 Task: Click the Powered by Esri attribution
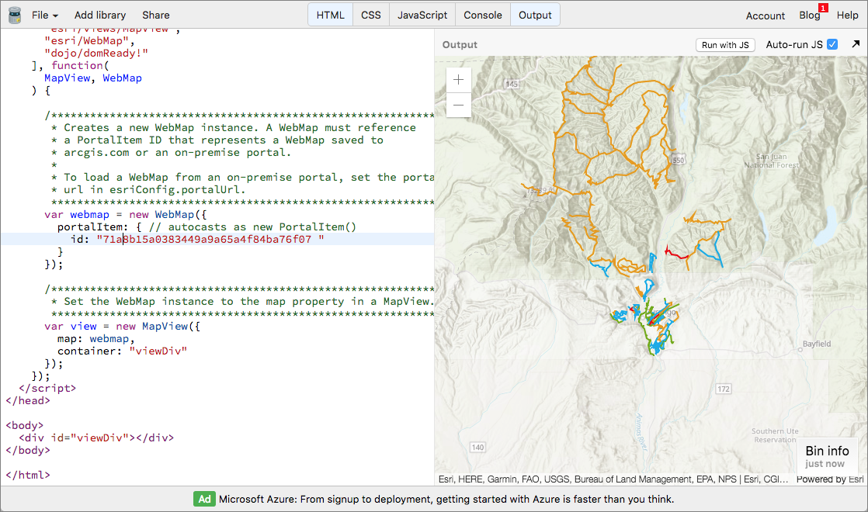pos(830,479)
